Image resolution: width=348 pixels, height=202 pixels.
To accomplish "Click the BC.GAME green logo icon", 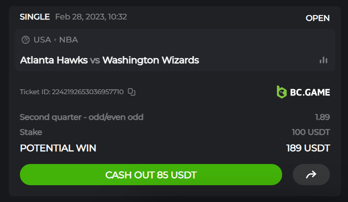I will [x=282, y=92].
